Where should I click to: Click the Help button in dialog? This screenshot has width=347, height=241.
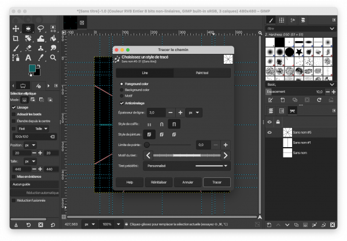pos(130,182)
